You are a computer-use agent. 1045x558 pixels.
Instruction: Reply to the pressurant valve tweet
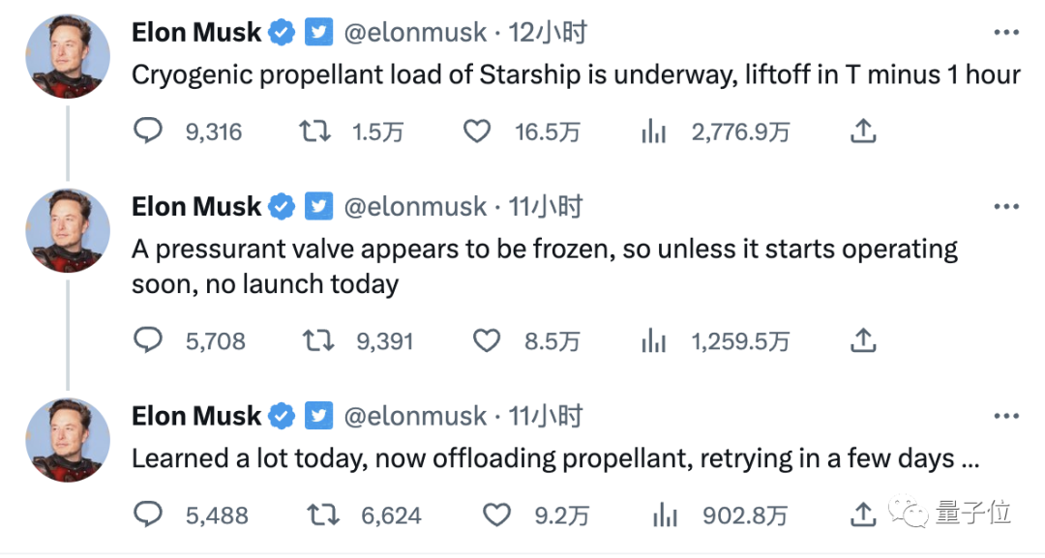click(148, 339)
